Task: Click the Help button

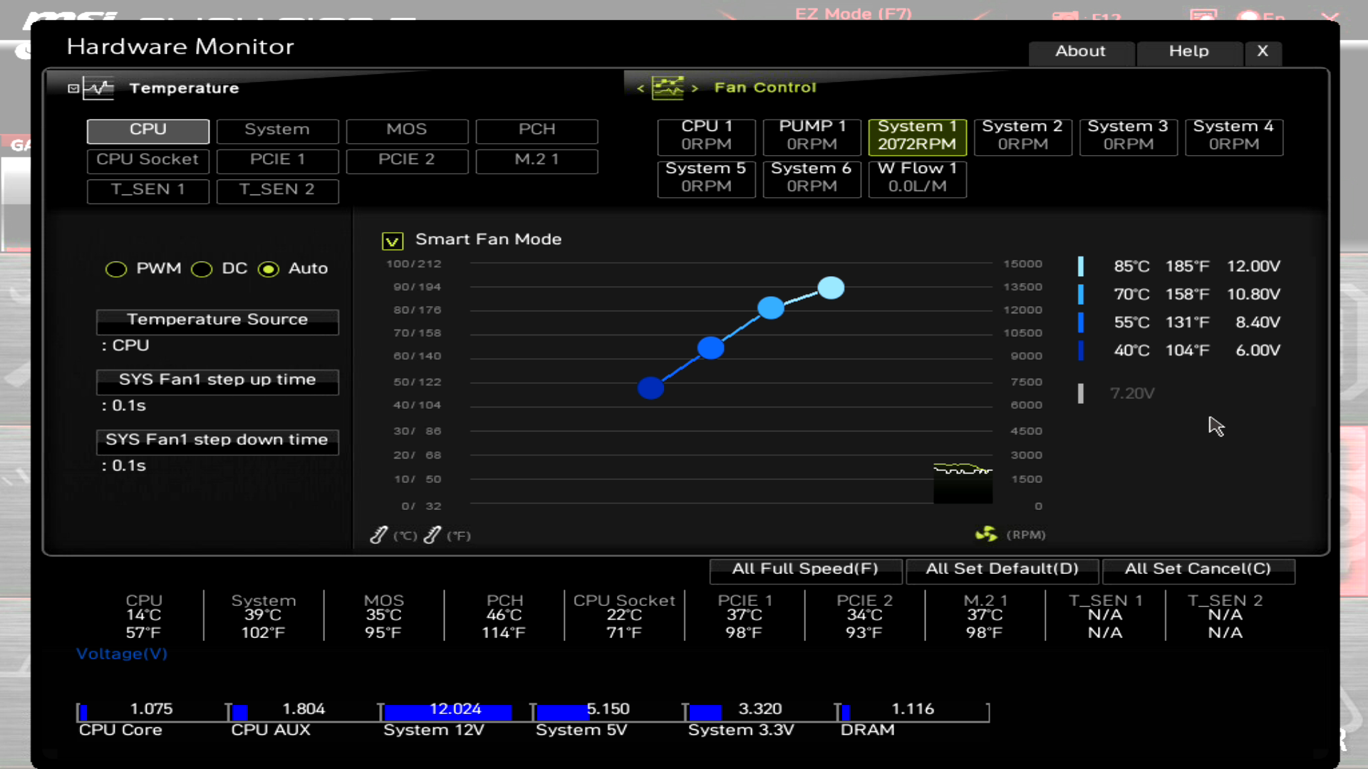Action: click(x=1188, y=51)
